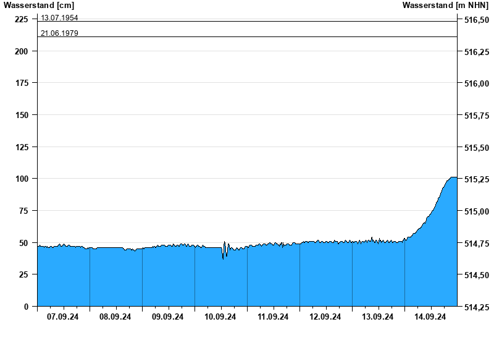Choose the 14.09.24 date label
The image size is (494, 340).
point(430,317)
